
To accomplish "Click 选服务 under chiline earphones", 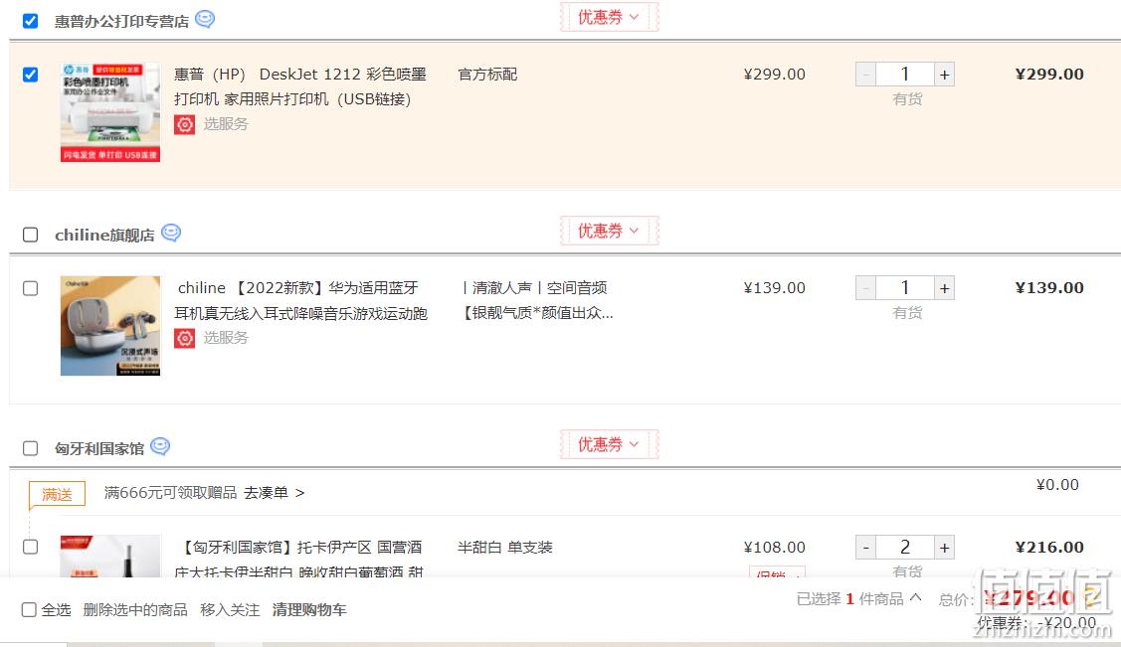I will click(226, 338).
